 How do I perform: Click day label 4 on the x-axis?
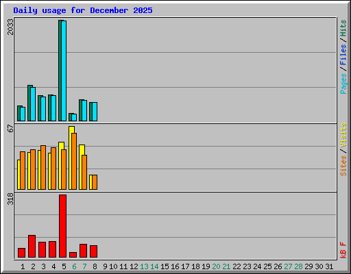click(x=53, y=266)
